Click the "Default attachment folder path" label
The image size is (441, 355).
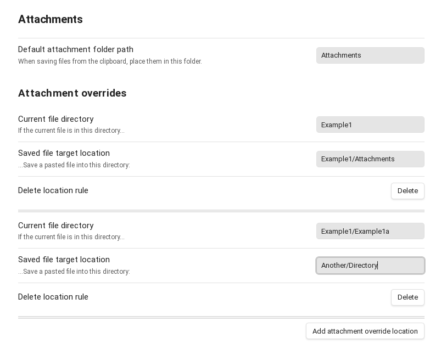(76, 49)
